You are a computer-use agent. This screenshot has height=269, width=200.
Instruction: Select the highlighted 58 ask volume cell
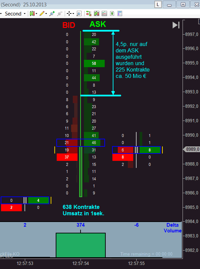pyautogui.click(x=94, y=63)
